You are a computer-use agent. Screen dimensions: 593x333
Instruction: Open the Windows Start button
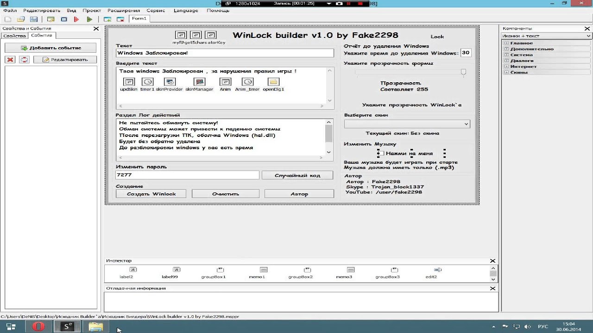coord(11,327)
